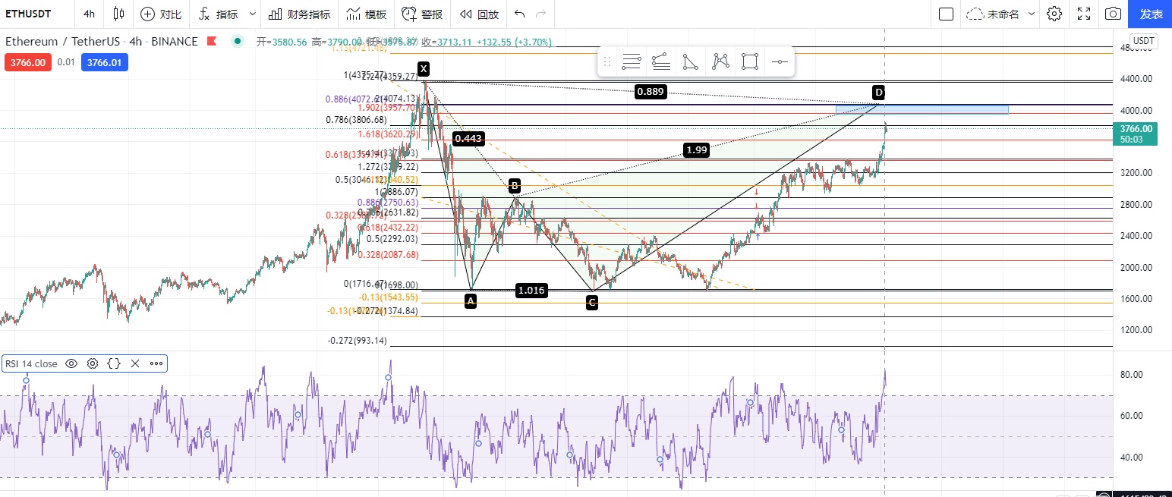
Task: Click the 0.443 ratio label
Action: [468, 138]
